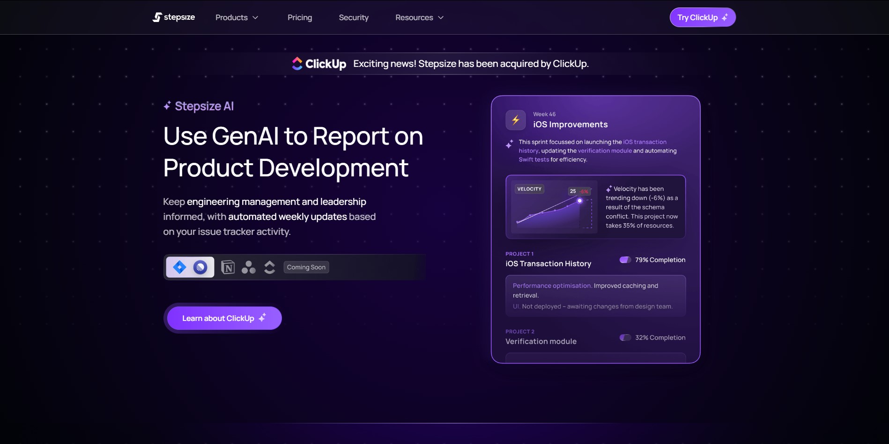Viewport: 889px width, 444px height.
Task: Click the 79% Completion progress indicator
Action: (x=652, y=260)
